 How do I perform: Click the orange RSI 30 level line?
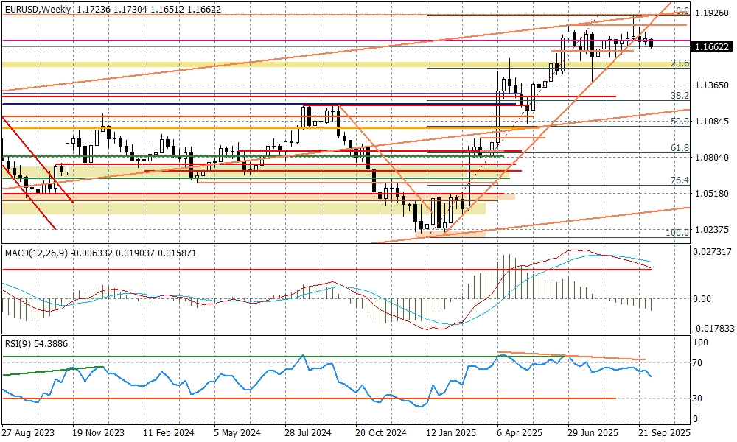[x=295, y=399]
